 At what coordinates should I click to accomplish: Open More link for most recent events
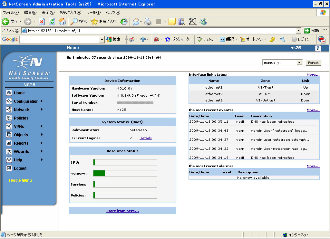[313, 110]
